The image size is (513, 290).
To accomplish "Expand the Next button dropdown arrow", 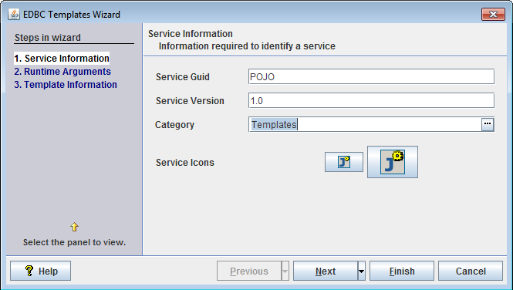I will click(x=362, y=271).
